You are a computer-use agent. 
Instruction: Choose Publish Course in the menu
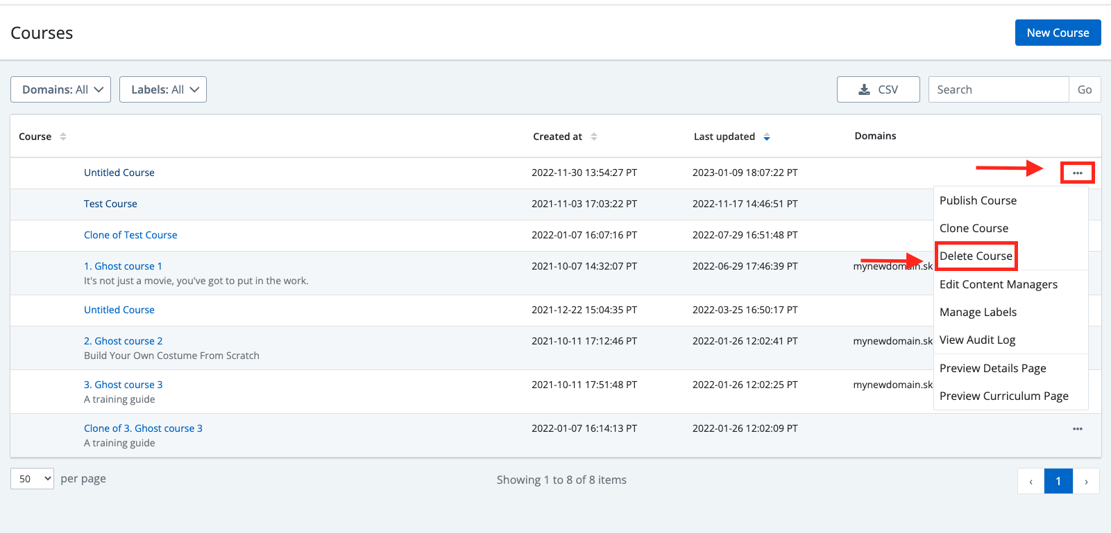coord(978,200)
